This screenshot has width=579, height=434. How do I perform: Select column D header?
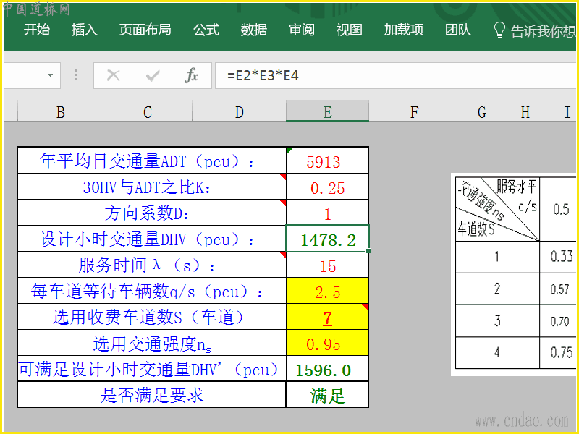[x=240, y=112]
